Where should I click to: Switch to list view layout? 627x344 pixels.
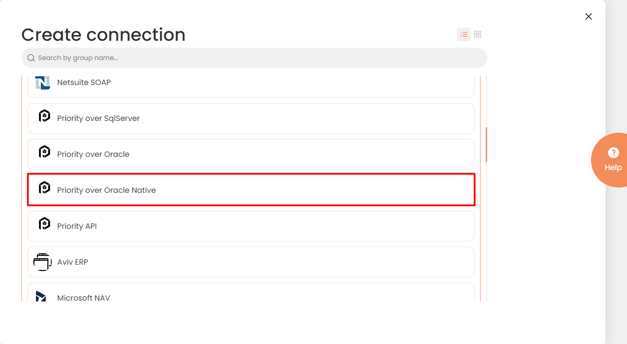[463, 34]
